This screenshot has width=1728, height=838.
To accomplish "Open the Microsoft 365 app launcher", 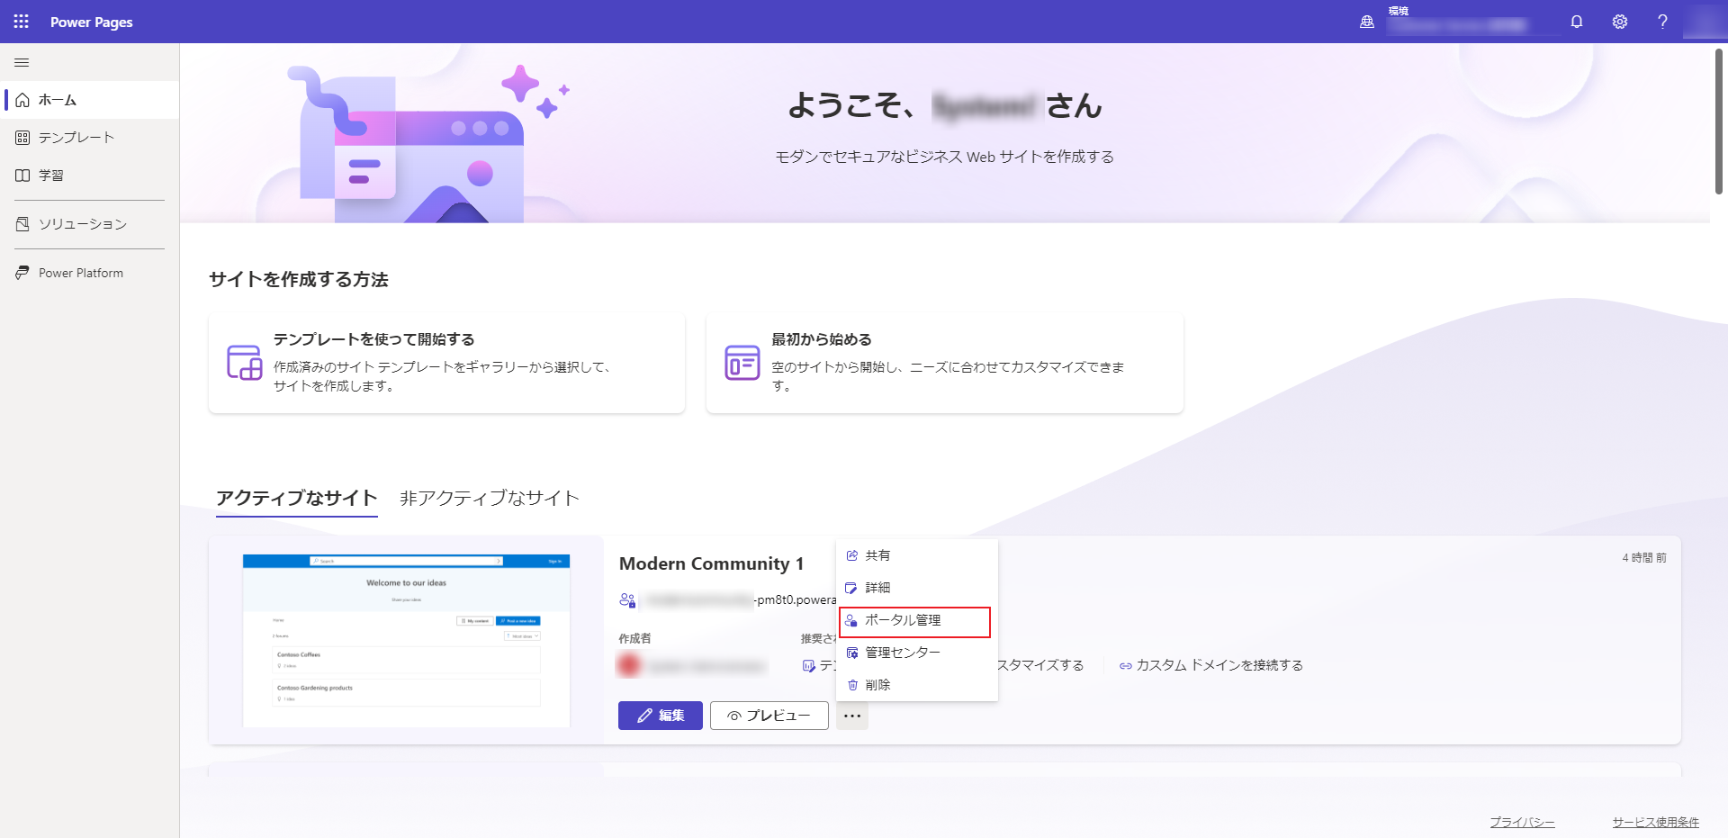I will pyautogui.click(x=21, y=21).
